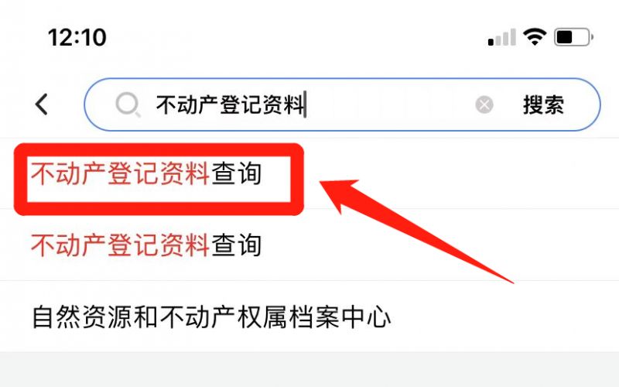Place the cursor at the end of 不动产登记资料 text
The image size is (619, 387).
tap(305, 104)
